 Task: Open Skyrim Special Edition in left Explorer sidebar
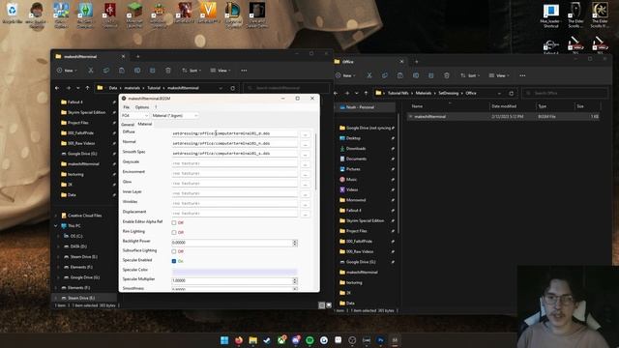point(86,112)
